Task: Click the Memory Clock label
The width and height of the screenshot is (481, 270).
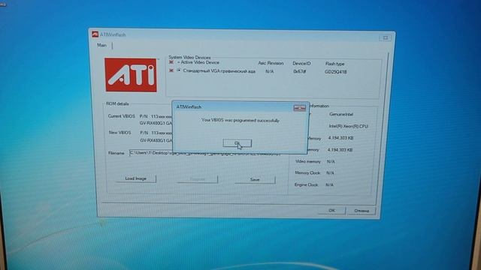Action: point(307,173)
